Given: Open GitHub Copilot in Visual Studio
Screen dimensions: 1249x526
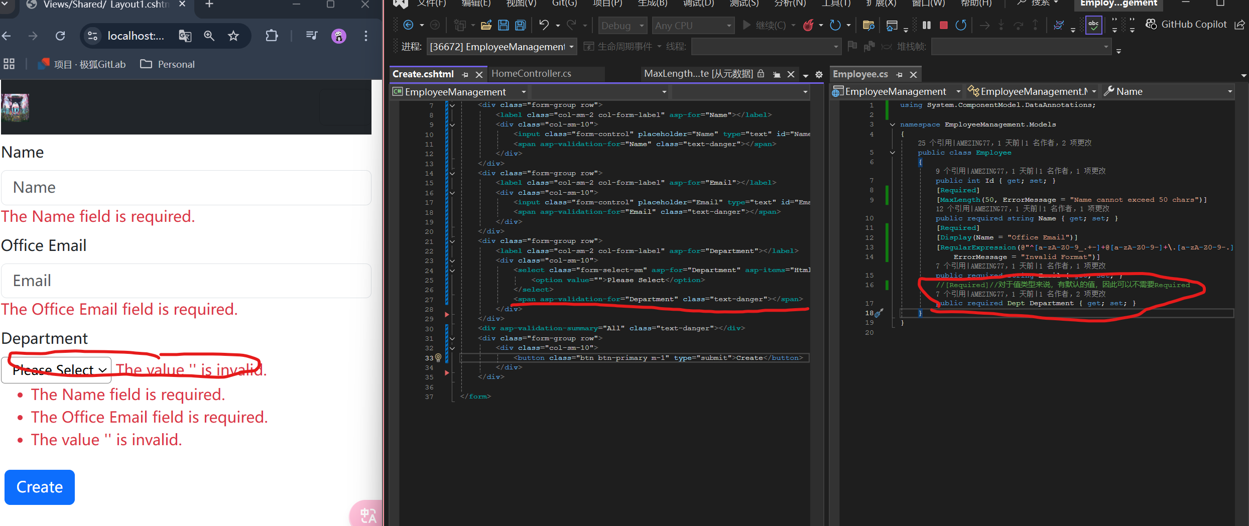Looking at the screenshot, I should pyautogui.click(x=1186, y=24).
